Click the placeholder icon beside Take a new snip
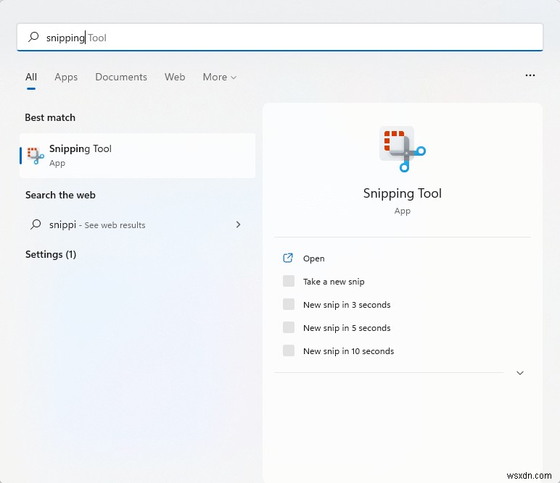Screen dimensions: 560x483 point(289,281)
